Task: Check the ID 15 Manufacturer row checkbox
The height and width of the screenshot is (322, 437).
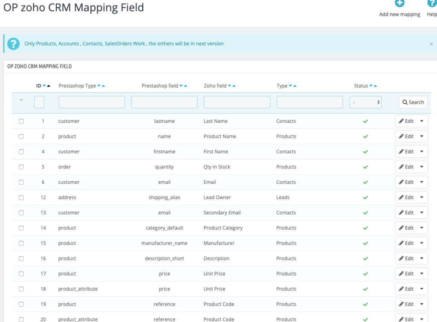Action: pyautogui.click(x=21, y=244)
